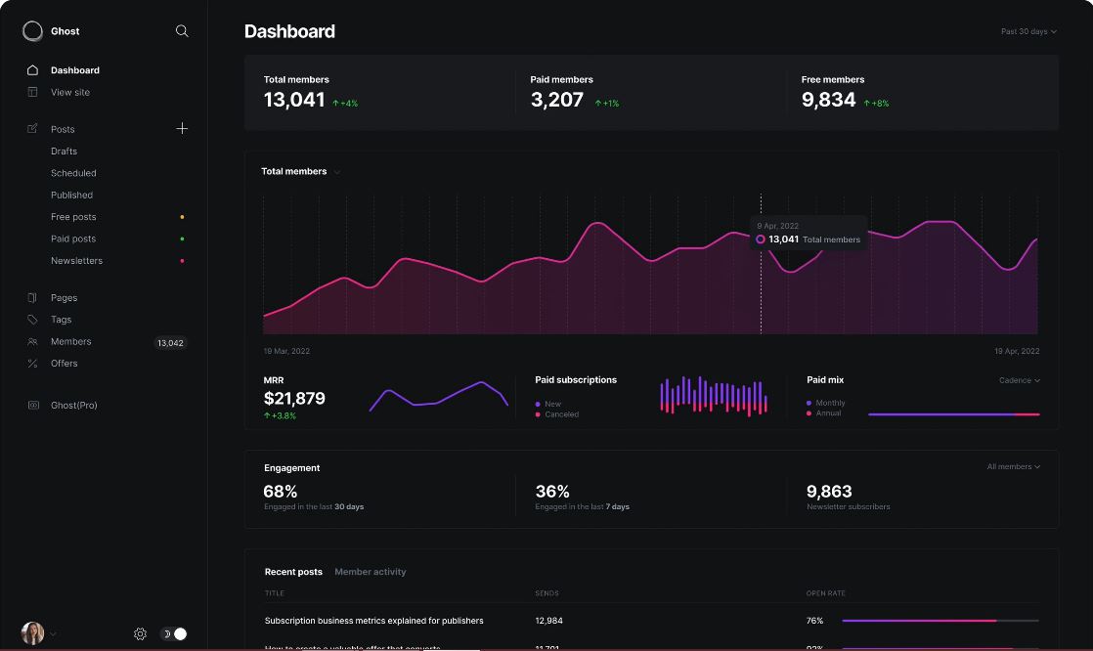
Task: Open Paid posts view
Action: click(x=73, y=239)
